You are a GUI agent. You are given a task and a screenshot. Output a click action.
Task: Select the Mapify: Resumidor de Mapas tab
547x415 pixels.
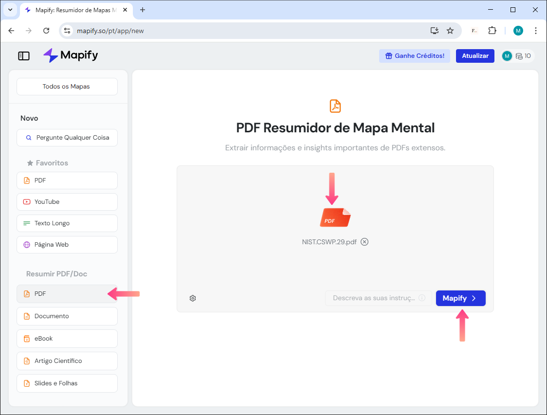tap(76, 10)
